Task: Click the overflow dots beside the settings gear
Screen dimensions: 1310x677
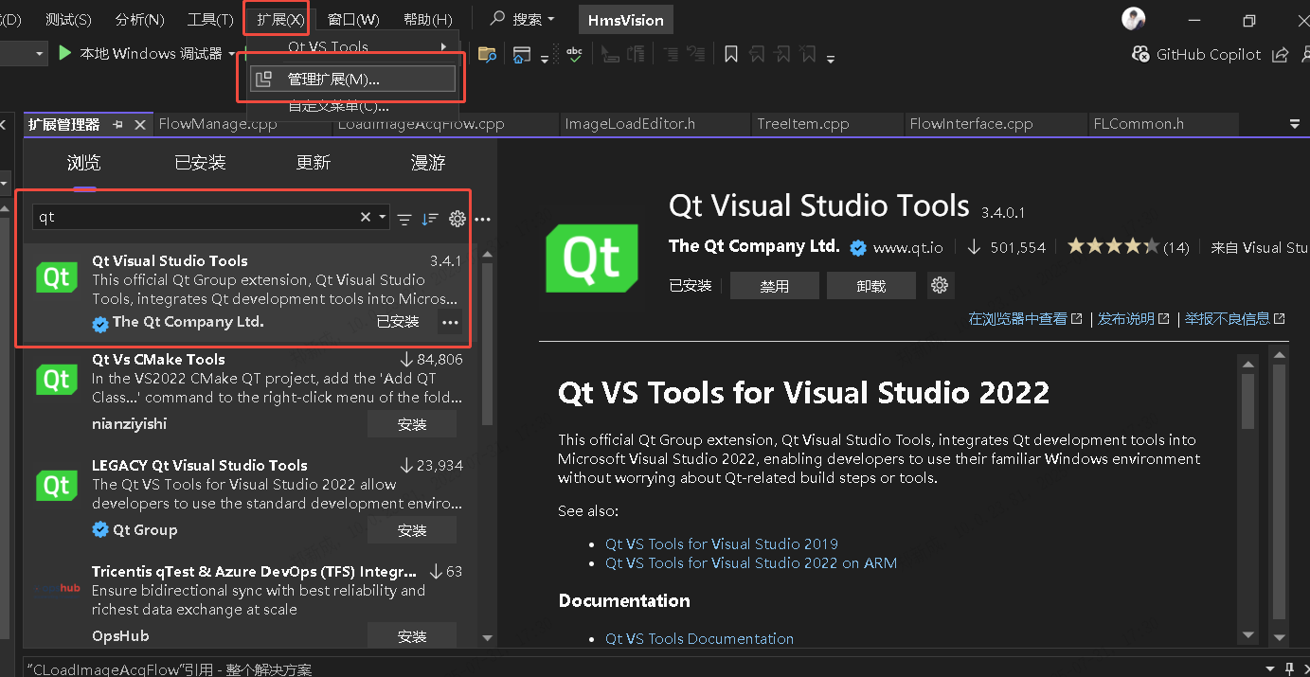Action: tap(482, 219)
